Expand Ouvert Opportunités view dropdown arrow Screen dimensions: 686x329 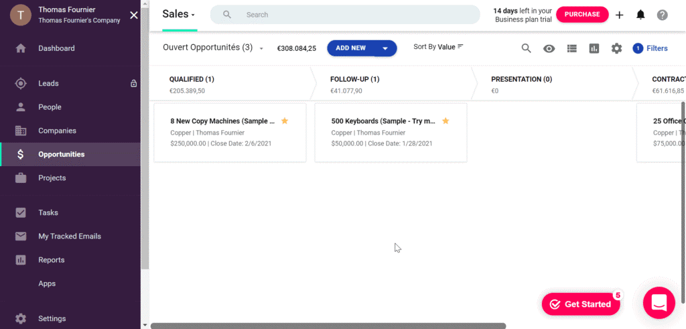261,48
